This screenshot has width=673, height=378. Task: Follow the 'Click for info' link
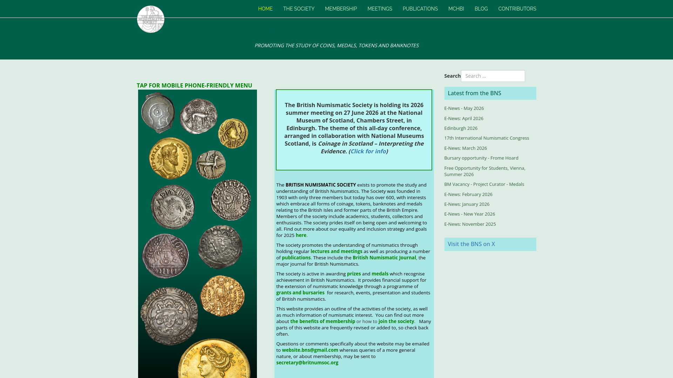click(368, 151)
